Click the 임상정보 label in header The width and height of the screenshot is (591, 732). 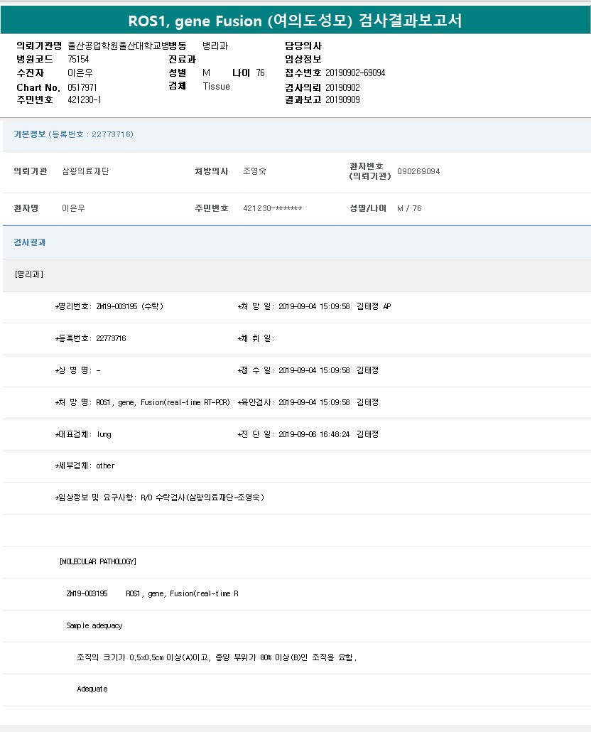[x=303, y=59]
